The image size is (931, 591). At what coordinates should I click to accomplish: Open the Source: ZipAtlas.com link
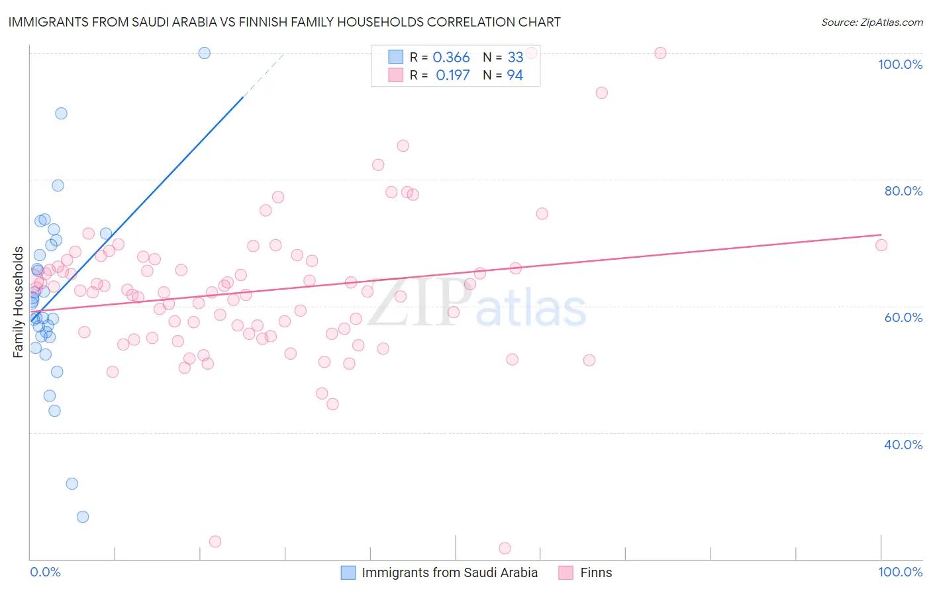[x=871, y=22]
